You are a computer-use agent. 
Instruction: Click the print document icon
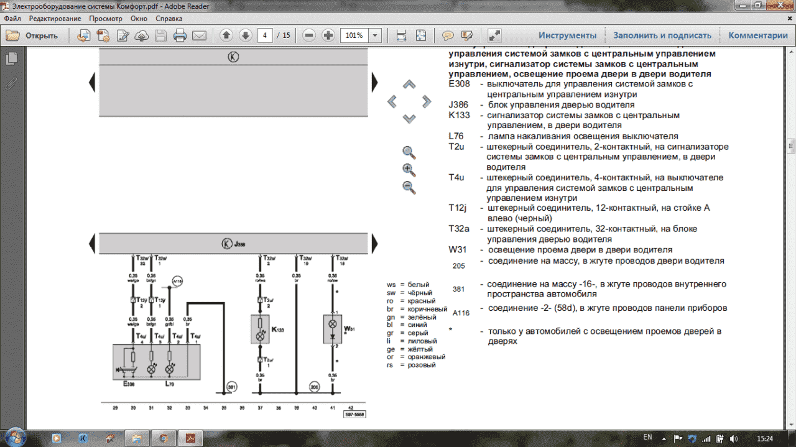(180, 35)
